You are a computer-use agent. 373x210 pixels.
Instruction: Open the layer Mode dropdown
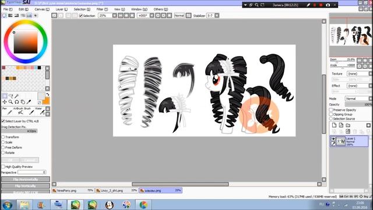358,99
